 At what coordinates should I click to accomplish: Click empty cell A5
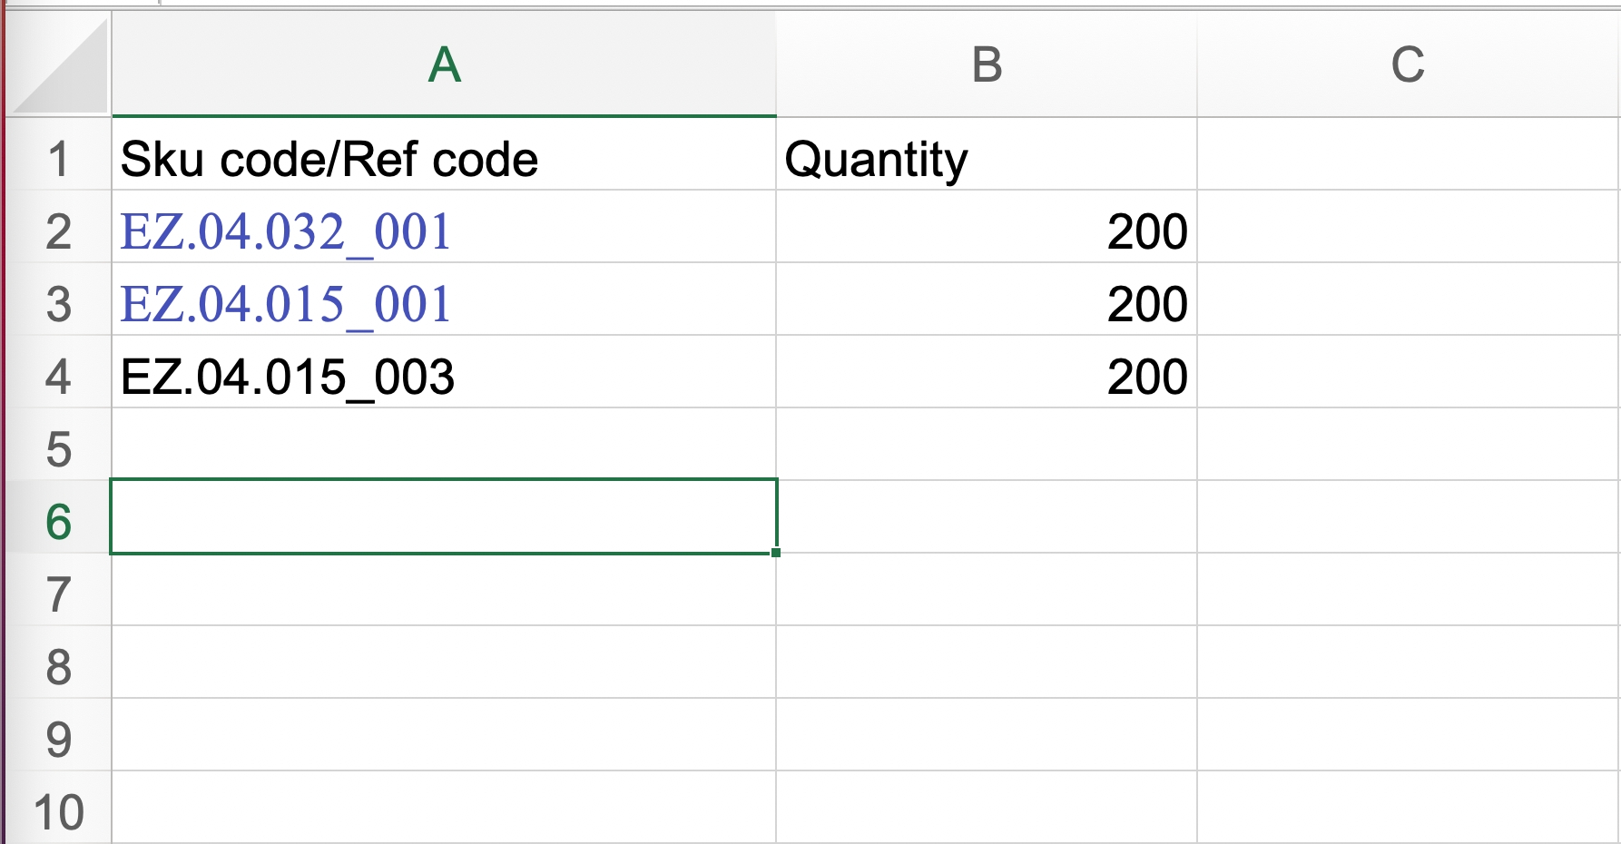[444, 445]
